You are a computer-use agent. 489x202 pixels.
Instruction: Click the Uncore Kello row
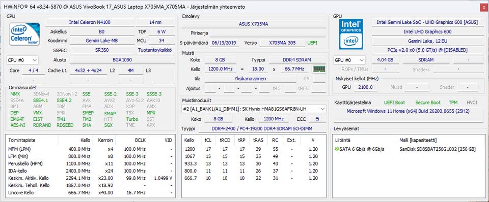(x=90, y=193)
